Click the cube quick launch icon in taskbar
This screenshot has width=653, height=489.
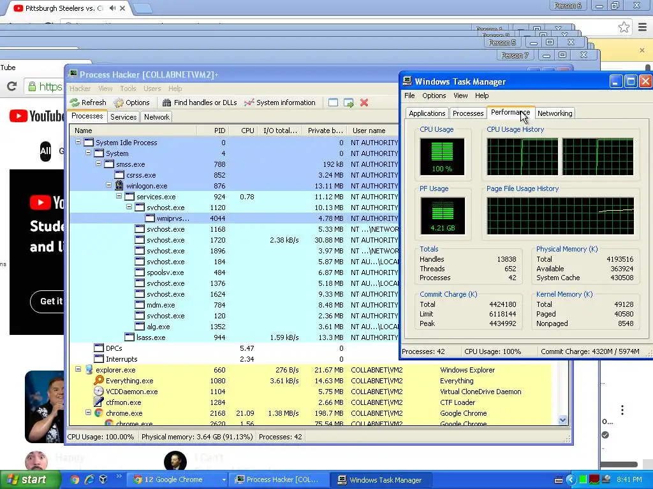point(103,479)
